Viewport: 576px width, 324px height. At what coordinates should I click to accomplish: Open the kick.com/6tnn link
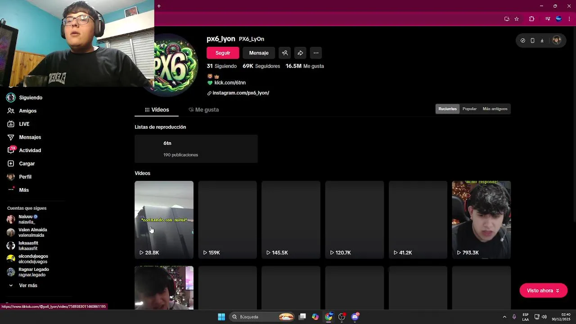(x=230, y=83)
